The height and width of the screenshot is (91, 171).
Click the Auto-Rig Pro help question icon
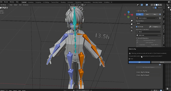pos(160,14)
